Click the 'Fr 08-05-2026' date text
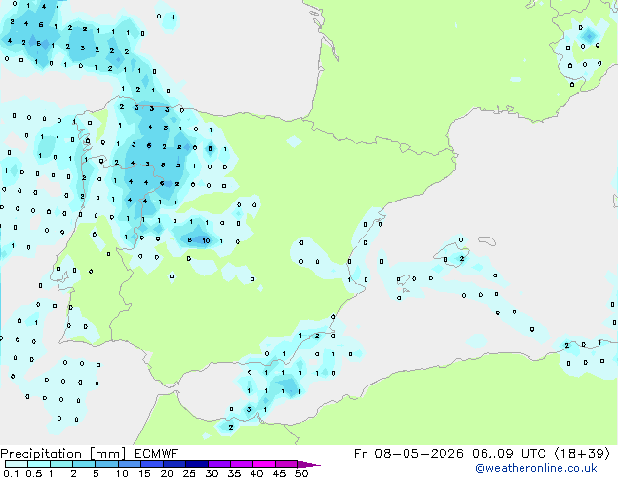 point(408,454)
